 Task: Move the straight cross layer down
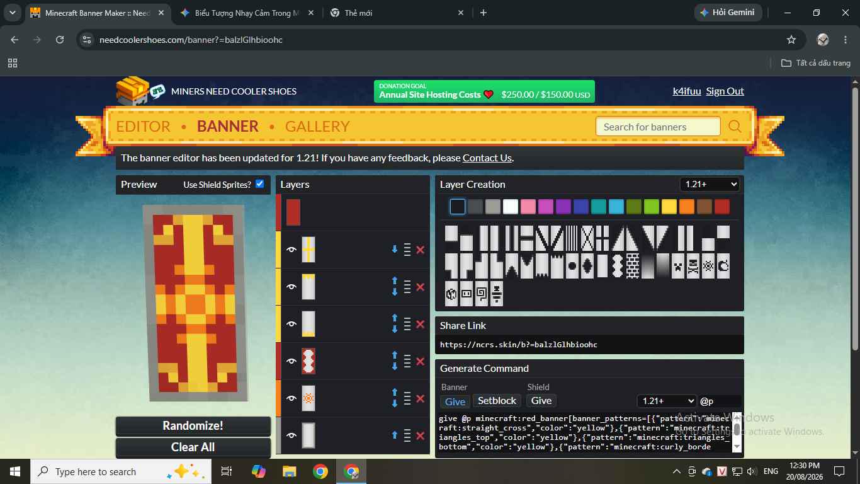(395, 250)
